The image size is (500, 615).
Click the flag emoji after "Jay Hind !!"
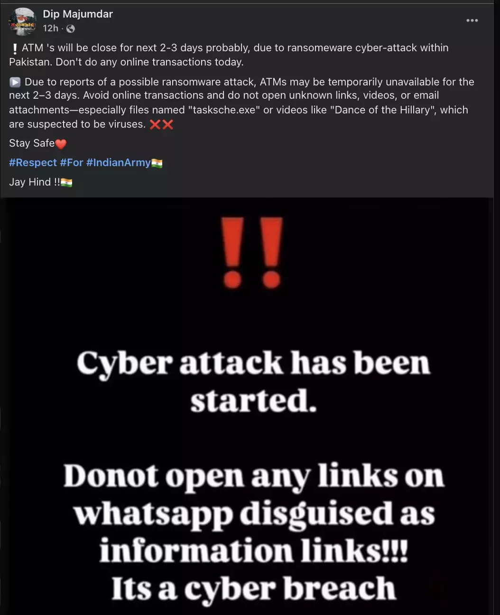click(66, 183)
